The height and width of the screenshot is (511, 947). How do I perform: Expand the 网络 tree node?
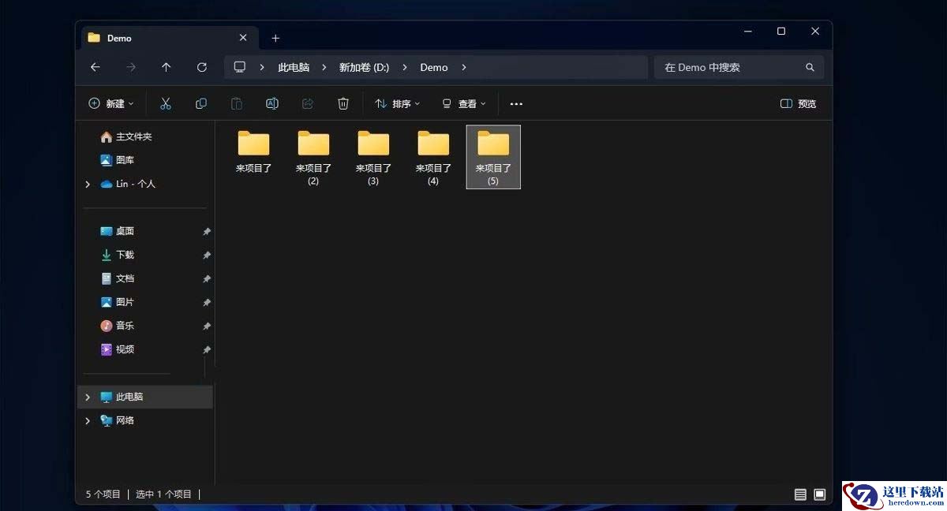88,420
